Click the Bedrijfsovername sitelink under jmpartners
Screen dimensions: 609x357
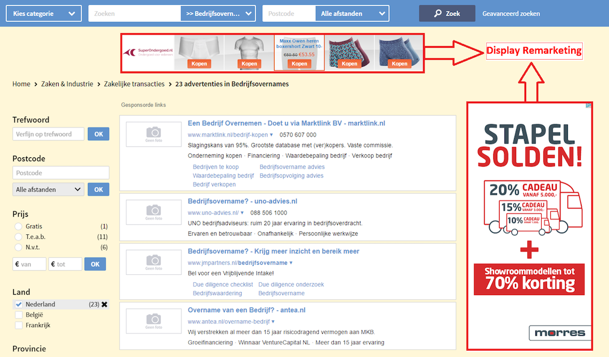click(282, 293)
